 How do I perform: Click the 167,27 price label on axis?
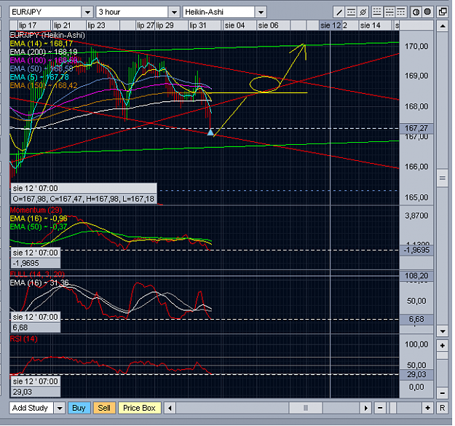(x=416, y=128)
